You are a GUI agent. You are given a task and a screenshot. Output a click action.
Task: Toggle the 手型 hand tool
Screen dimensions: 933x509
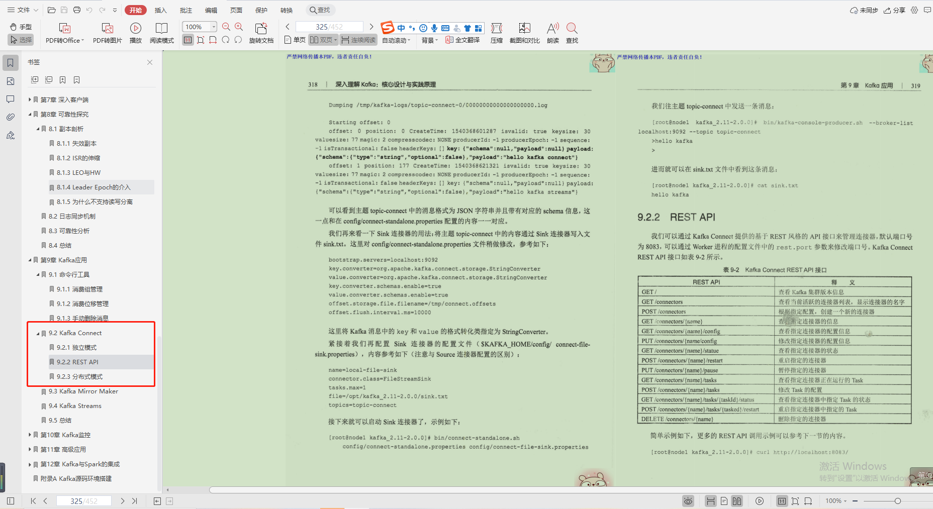point(21,27)
